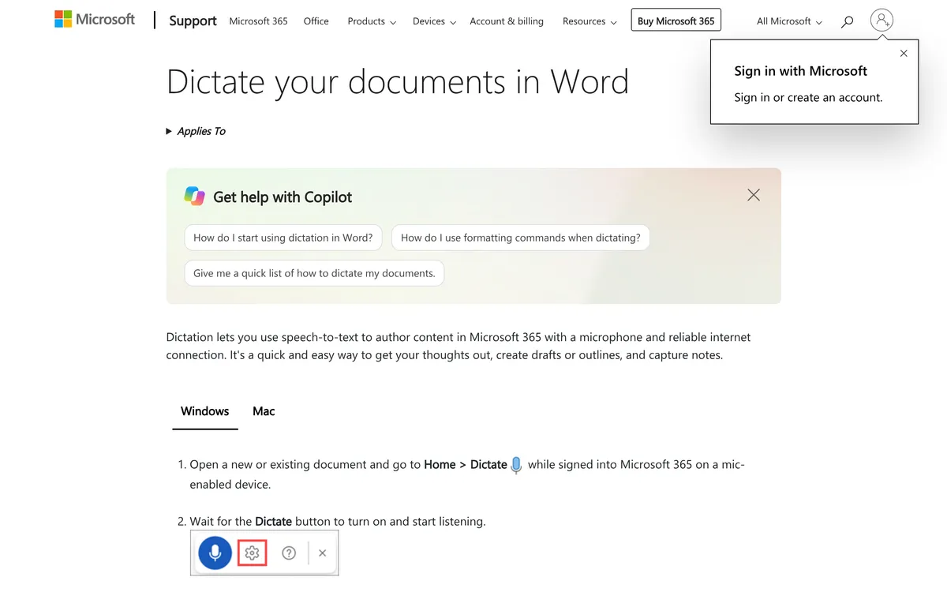The width and height of the screenshot is (947, 592).
Task: Close the Sign in with Microsoft popup
Action: (904, 54)
